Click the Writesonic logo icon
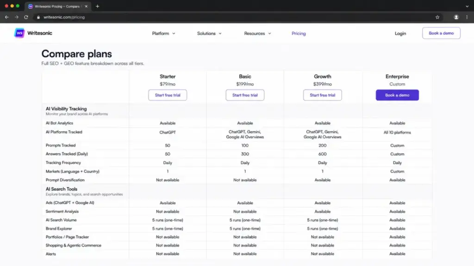This screenshot has width=474, height=266. click(x=19, y=33)
